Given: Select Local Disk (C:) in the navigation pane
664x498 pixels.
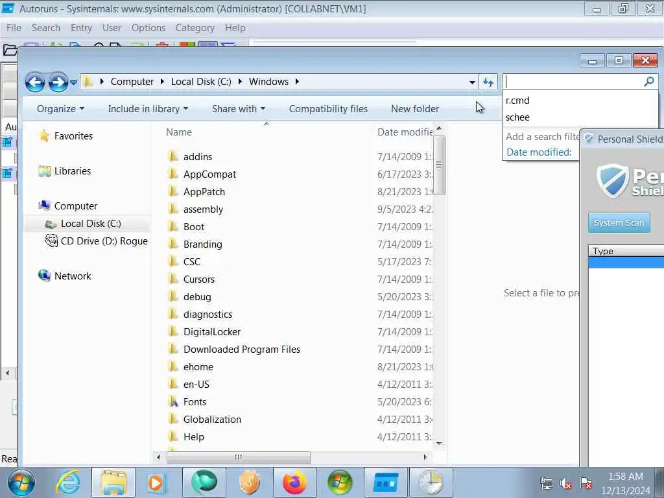Looking at the screenshot, I should 91,224.
